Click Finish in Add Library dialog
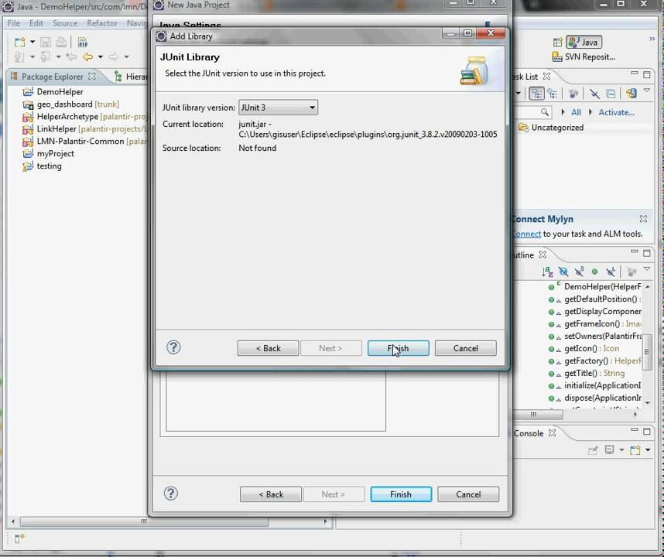 (x=398, y=348)
